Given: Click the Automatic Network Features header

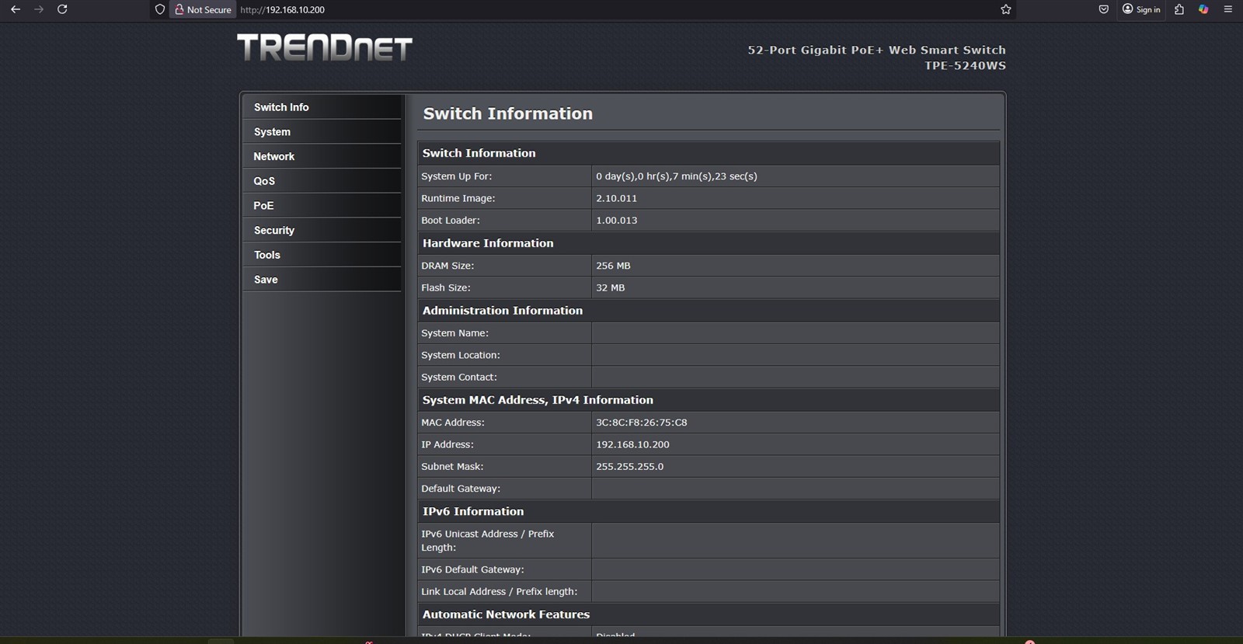Looking at the screenshot, I should click(x=506, y=614).
